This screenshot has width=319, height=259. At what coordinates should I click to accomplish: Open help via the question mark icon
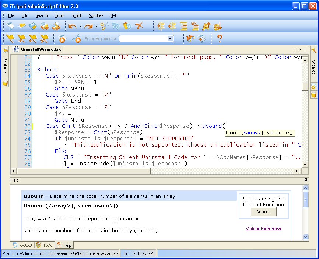219,38
